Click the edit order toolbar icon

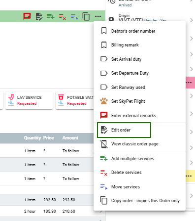[x=39, y=16]
